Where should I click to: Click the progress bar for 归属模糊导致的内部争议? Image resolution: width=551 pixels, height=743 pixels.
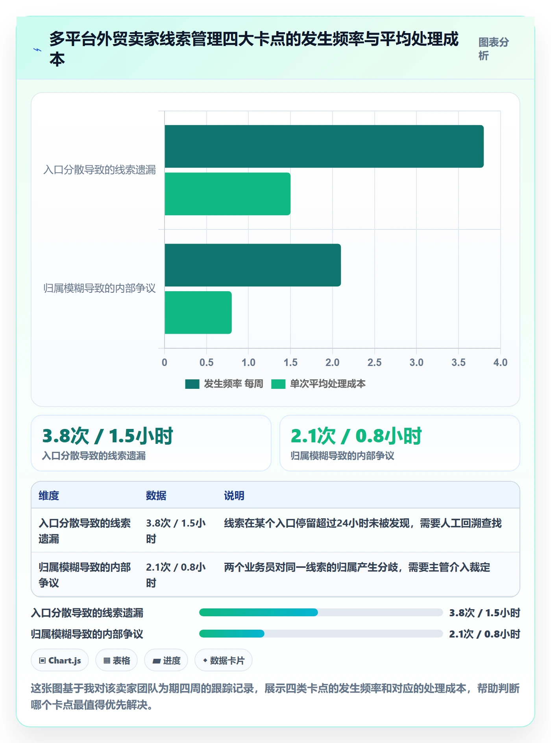(321, 634)
